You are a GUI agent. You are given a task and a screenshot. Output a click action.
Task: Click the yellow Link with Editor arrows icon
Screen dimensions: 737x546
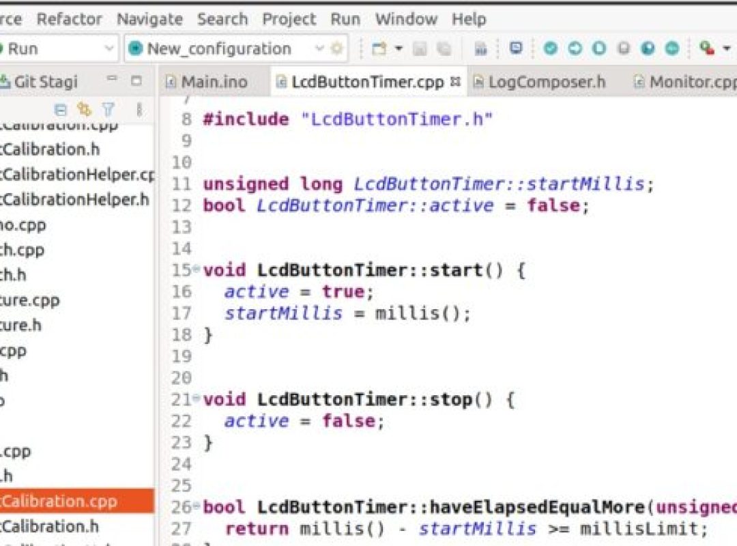(84, 110)
